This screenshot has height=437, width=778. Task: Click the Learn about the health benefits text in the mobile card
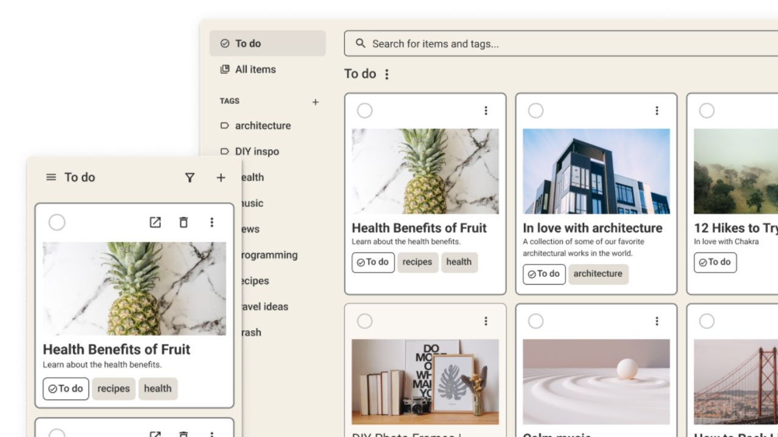click(102, 365)
